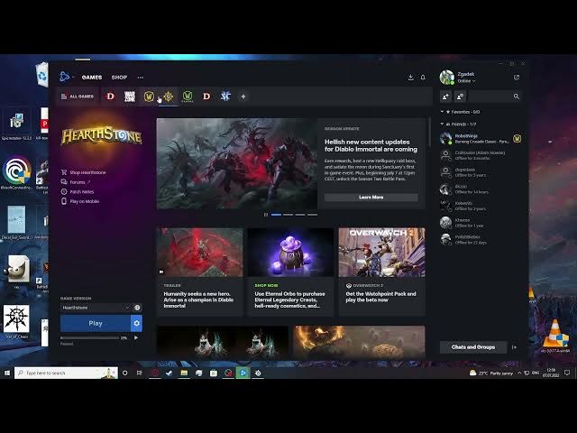Screen dimensions: 577x433
Task: Open the Windows Start menu
Action: pyautogui.click(x=7, y=373)
